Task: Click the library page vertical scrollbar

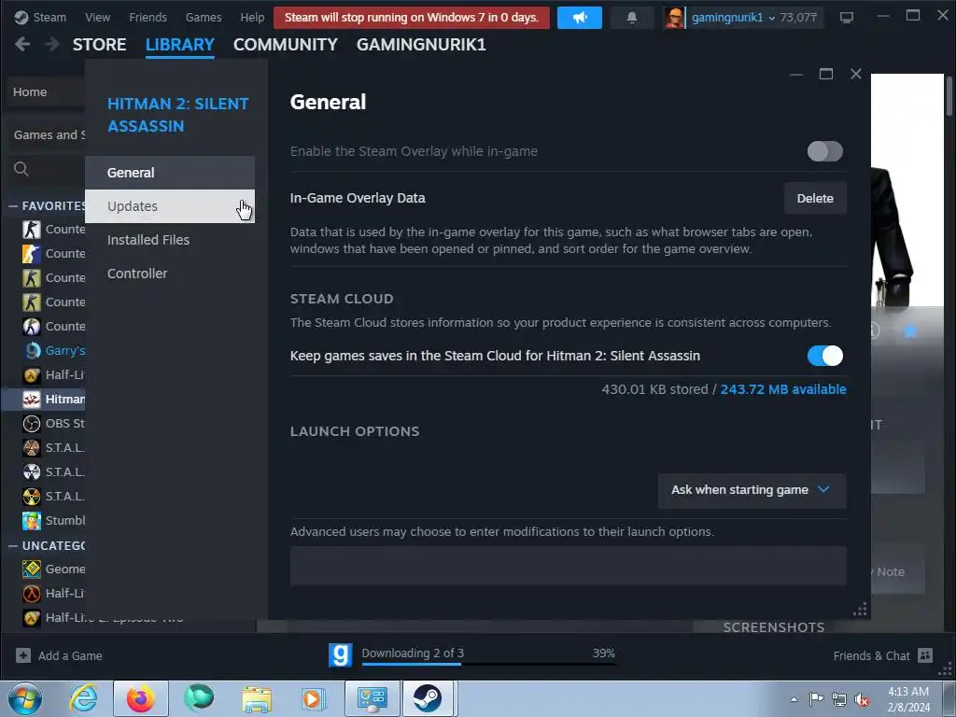Action: click(x=949, y=94)
